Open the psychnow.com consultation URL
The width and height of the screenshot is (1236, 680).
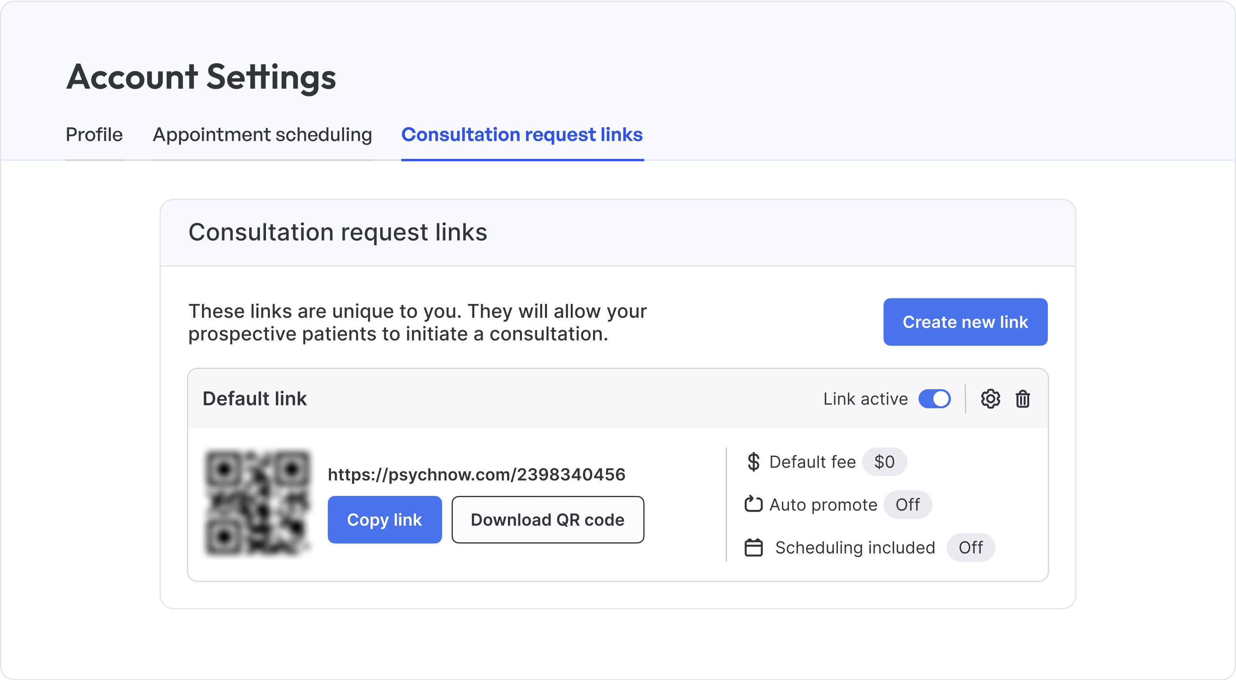476,475
